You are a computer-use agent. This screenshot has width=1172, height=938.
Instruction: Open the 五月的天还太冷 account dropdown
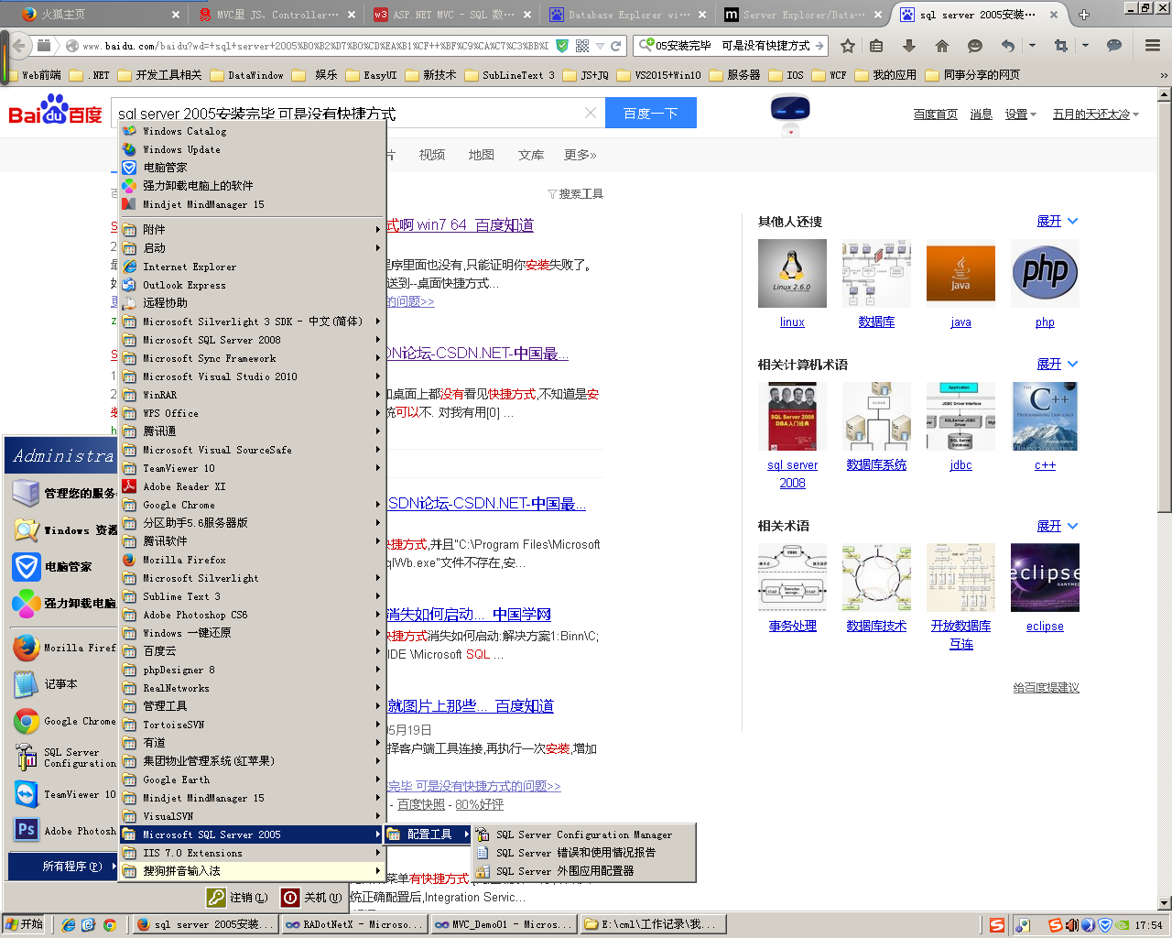coord(1096,115)
